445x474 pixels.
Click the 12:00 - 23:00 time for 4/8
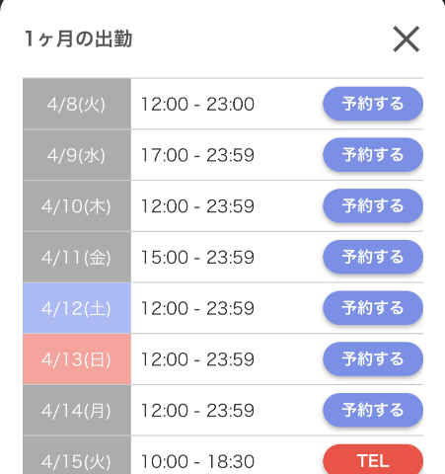pyautogui.click(x=197, y=104)
